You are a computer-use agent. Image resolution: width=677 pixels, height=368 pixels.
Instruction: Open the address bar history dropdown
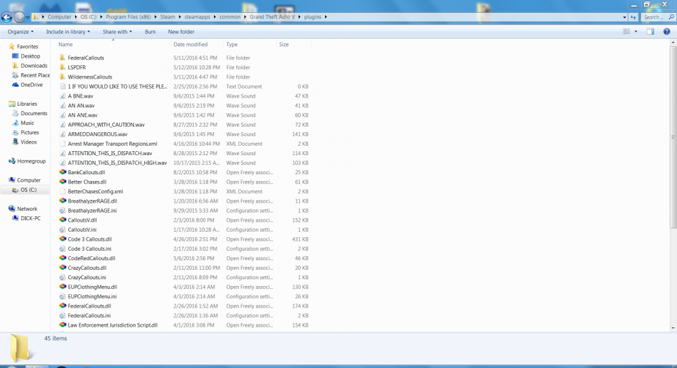click(624, 18)
